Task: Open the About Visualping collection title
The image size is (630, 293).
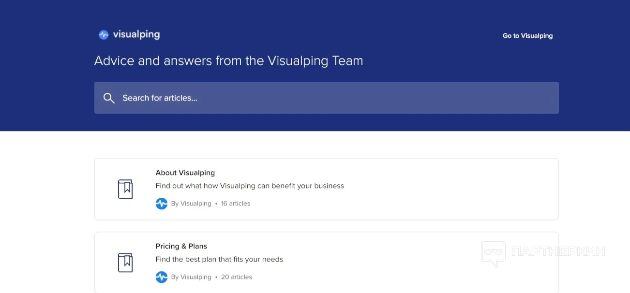Action: coord(185,173)
